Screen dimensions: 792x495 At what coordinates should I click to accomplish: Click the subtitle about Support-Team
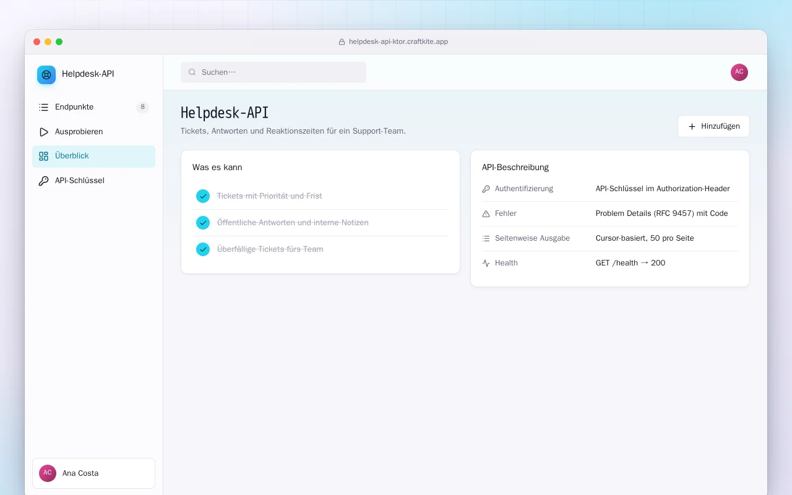tap(293, 131)
